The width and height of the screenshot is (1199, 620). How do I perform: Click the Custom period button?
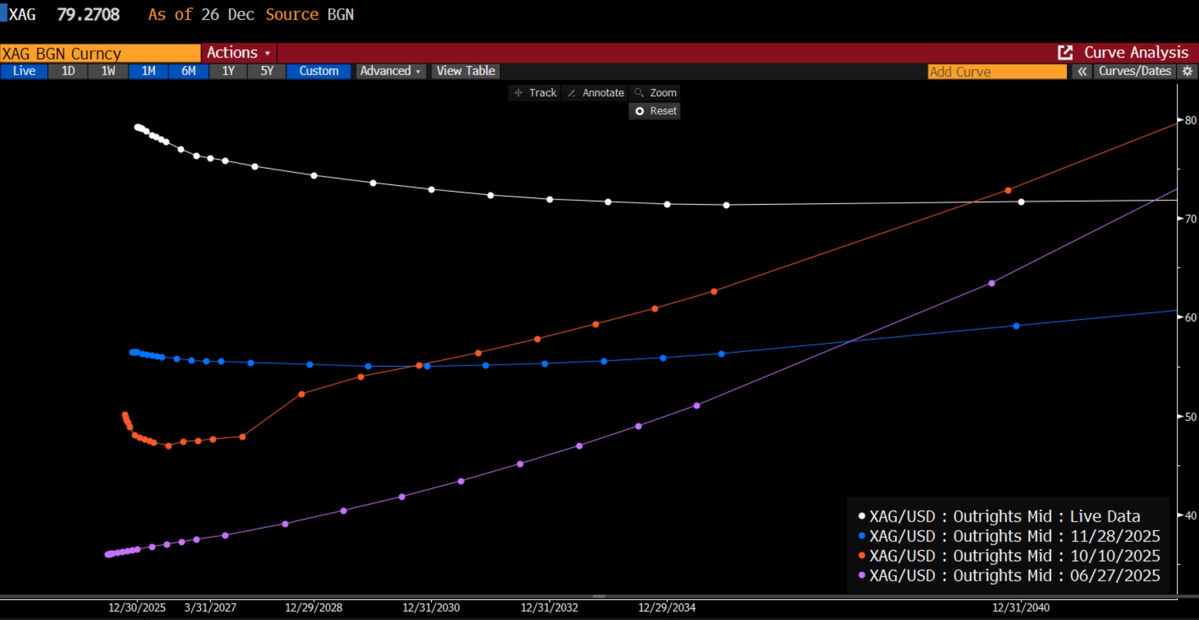(319, 71)
